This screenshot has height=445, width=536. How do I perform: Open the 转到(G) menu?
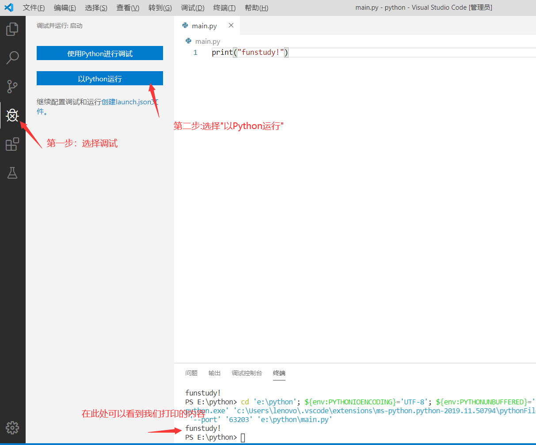(160, 8)
